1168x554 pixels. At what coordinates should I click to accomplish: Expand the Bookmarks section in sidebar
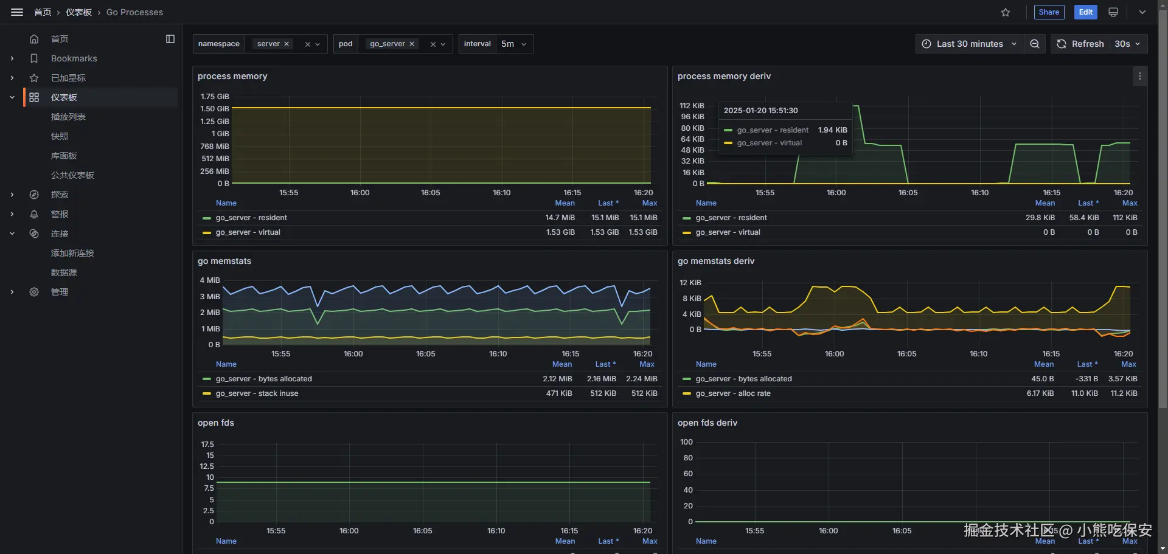coord(12,58)
